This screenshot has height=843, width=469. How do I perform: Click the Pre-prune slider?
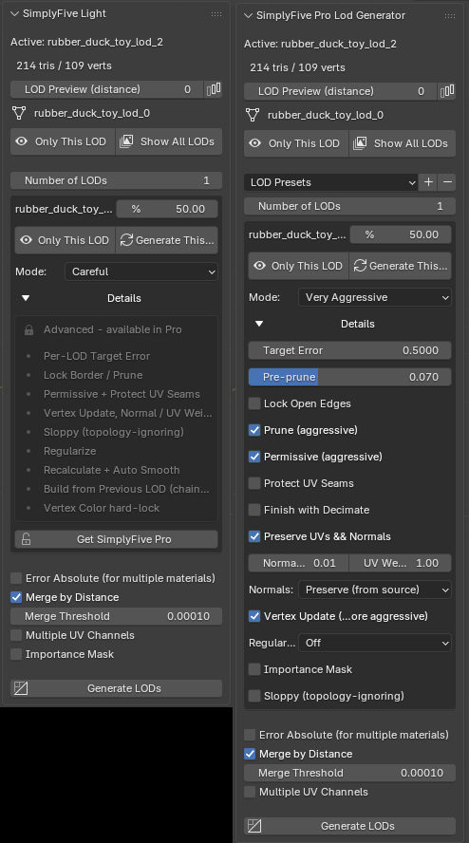(349, 377)
